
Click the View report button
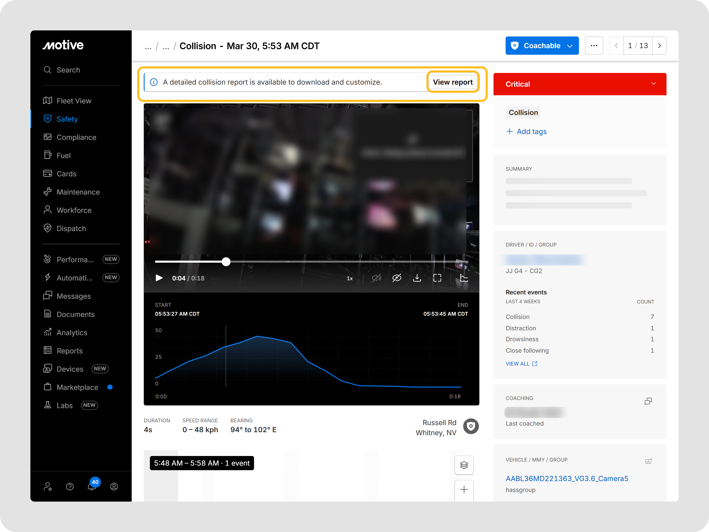pos(452,82)
